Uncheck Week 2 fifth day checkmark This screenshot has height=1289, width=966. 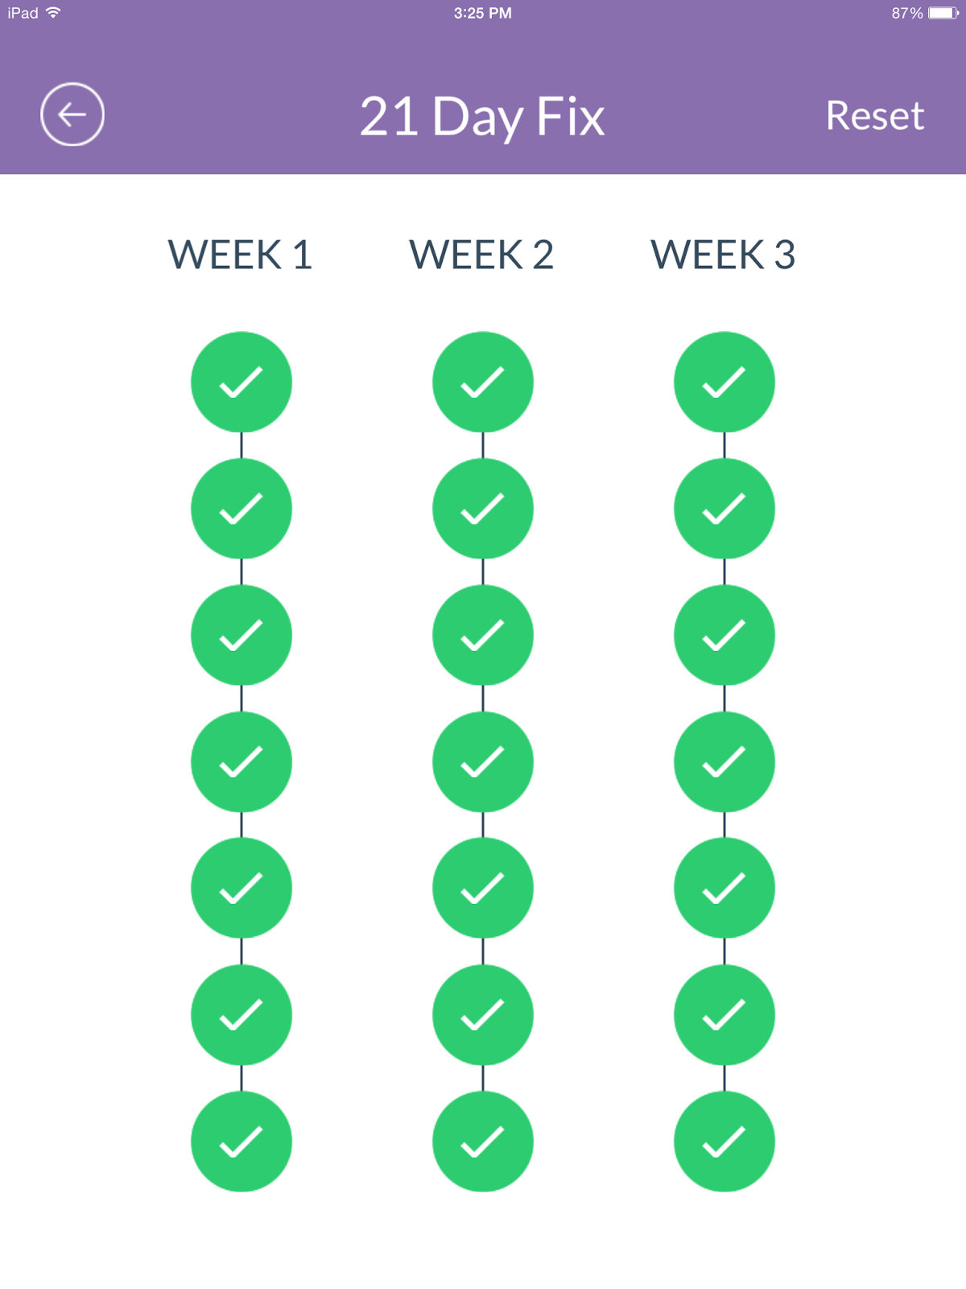(483, 888)
